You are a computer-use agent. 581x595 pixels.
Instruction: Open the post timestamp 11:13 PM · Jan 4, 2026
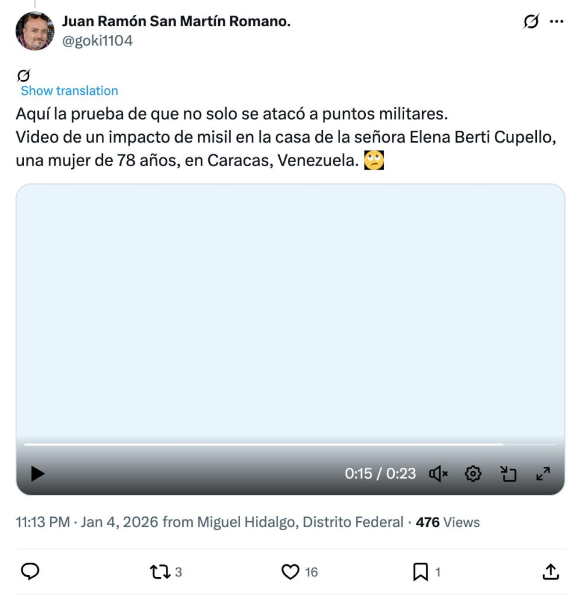click(87, 522)
